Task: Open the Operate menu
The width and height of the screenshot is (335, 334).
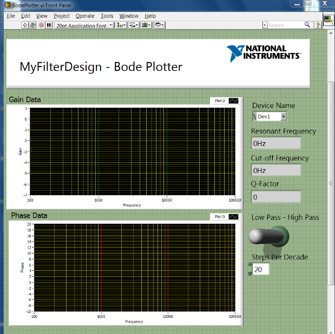Action: coord(84,16)
